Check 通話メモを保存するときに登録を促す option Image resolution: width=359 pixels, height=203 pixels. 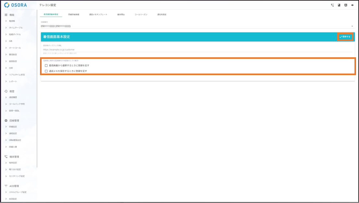point(46,71)
